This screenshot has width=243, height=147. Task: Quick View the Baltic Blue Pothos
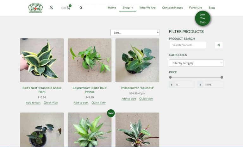point(99,103)
